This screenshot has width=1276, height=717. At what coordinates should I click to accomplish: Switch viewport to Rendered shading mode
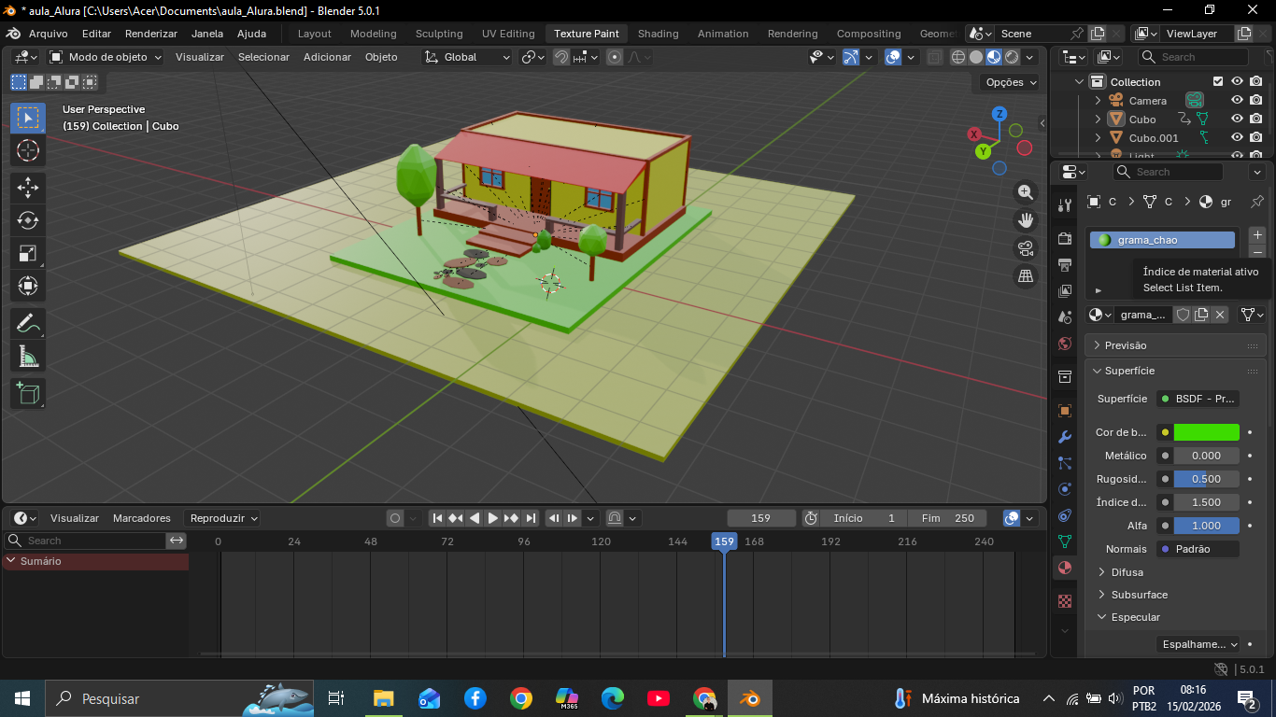point(1011,57)
